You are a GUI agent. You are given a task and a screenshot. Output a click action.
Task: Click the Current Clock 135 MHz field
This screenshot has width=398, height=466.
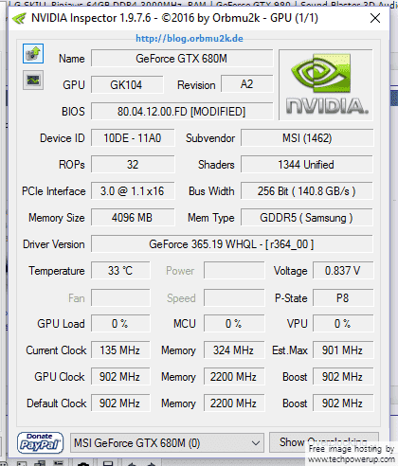coord(120,349)
